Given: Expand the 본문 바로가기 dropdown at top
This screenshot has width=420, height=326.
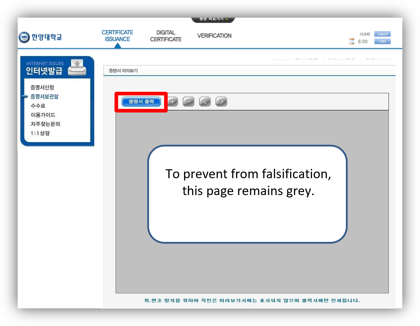Looking at the screenshot, I should [x=213, y=19].
